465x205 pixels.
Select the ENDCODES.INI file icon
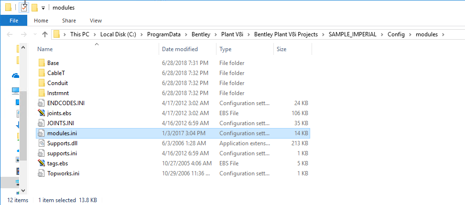coord(41,103)
